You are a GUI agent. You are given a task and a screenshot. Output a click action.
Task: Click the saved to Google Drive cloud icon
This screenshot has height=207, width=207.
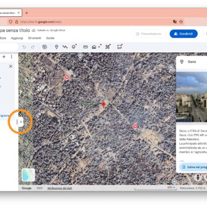click(33, 30)
